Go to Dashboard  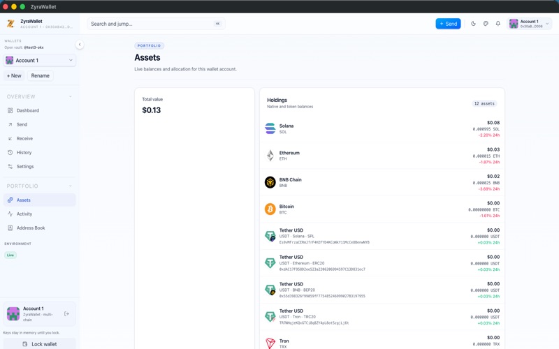click(x=40, y=110)
